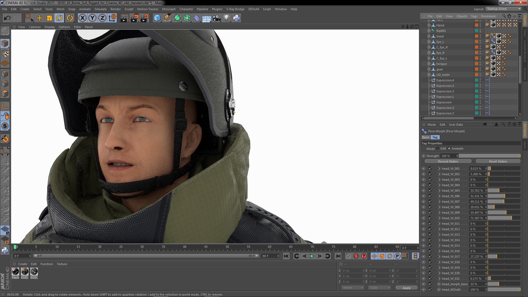
Task: Adjust the head_W_010 morph slider
Action: click(504, 218)
